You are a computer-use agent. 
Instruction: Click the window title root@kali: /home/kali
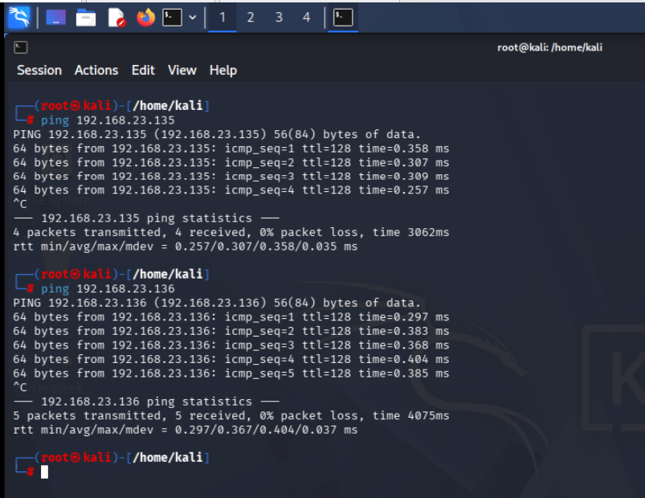[549, 47]
